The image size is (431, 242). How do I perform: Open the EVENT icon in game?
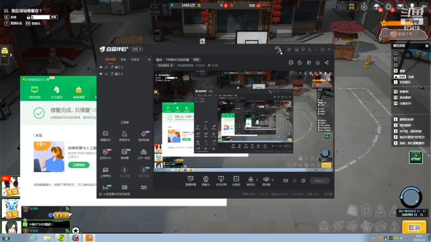416,157
